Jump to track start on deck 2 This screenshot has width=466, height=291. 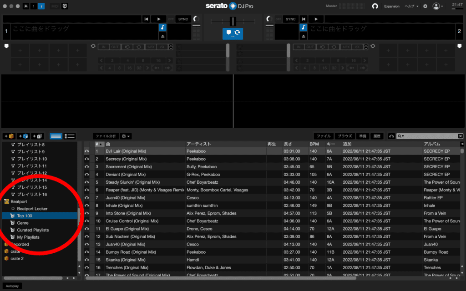pos(304,19)
